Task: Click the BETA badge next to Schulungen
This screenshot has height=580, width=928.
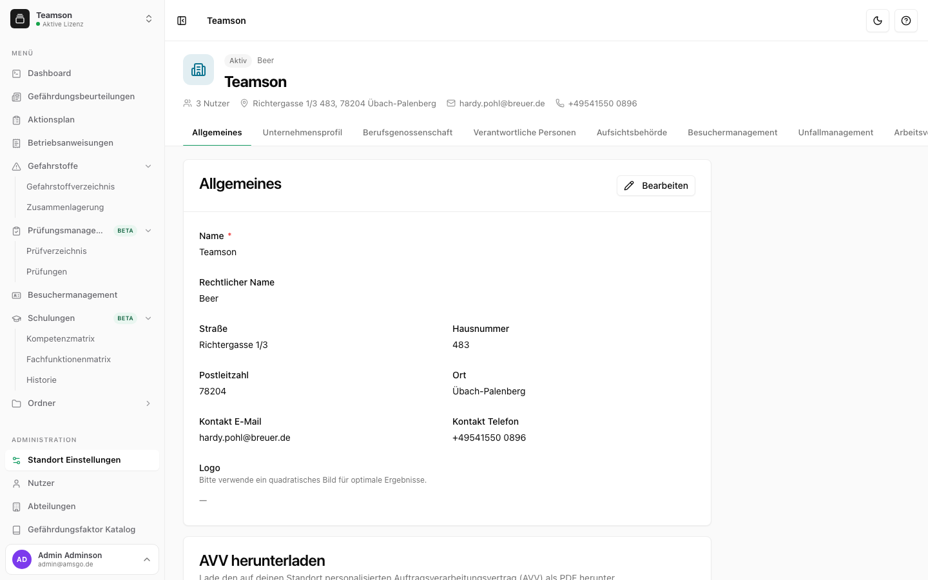Action: pos(125,318)
